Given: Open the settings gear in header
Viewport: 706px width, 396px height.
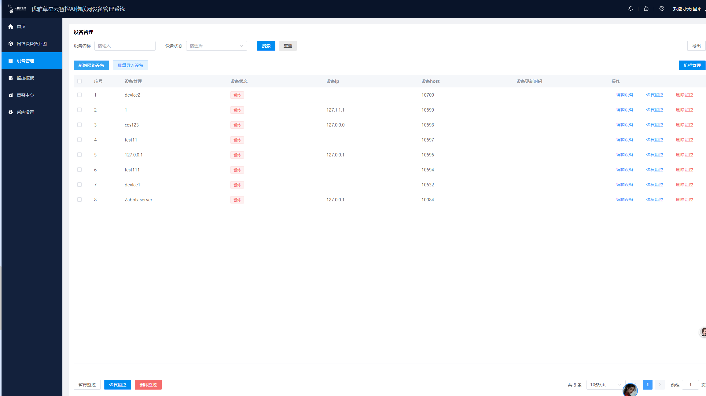Looking at the screenshot, I should pyautogui.click(x=662, y=9).
